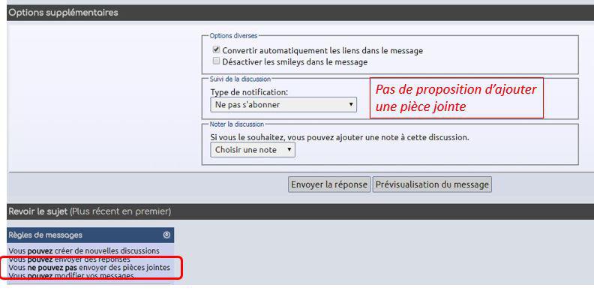Image resolution: width=594 pixels, height=300 pixels.
Task: Click the rule about créer de nouvelles discussions
Action: (x=84, y=250)
